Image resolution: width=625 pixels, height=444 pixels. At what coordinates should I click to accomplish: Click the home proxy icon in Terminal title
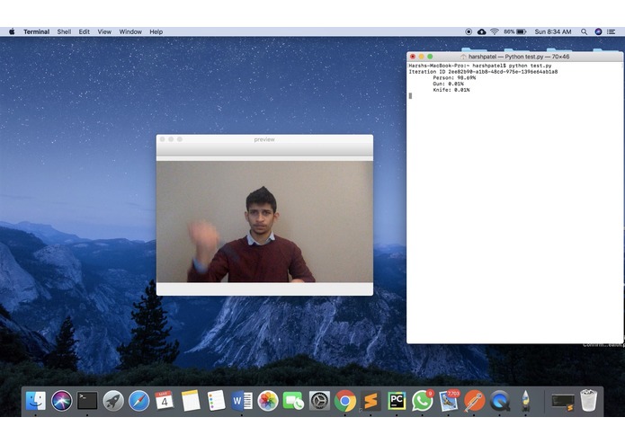tap(463, 57)
